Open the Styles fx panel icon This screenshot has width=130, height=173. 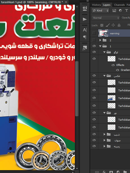pos(85,48)
